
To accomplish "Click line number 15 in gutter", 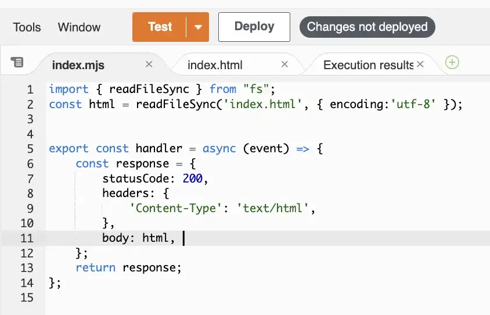I will coord(27,298).
